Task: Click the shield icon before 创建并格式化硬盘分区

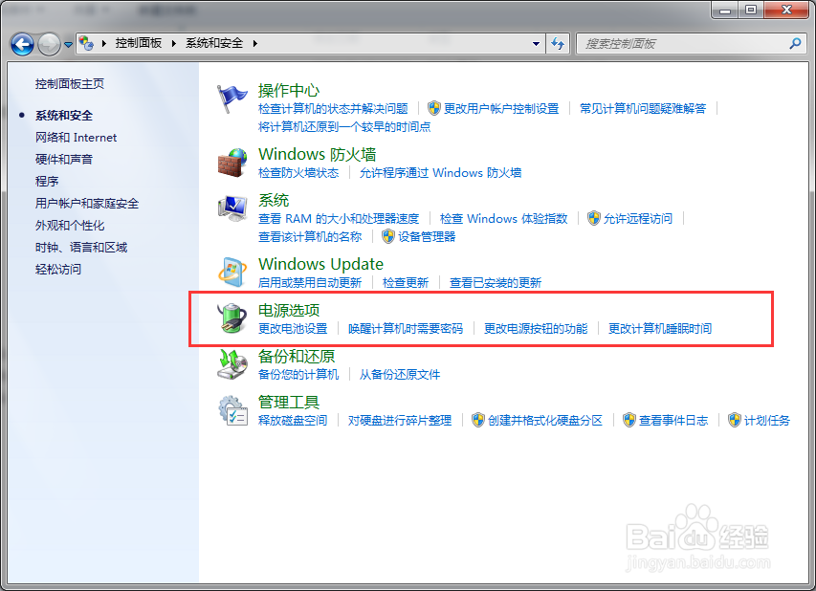Action: (x=478, y=421)
